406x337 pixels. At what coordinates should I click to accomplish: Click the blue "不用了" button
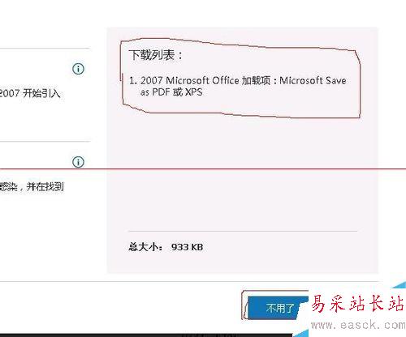click(278, 308)
